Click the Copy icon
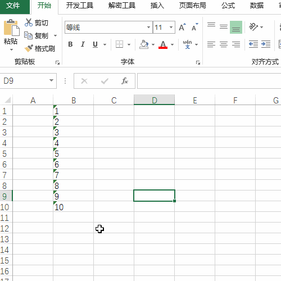This screenshot has height=281, width=281. click(29, 35)
